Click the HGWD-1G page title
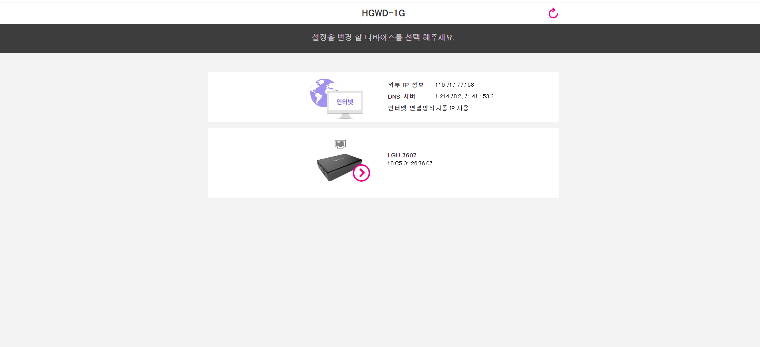Screen dimensions: 760x347 [383, 13]
